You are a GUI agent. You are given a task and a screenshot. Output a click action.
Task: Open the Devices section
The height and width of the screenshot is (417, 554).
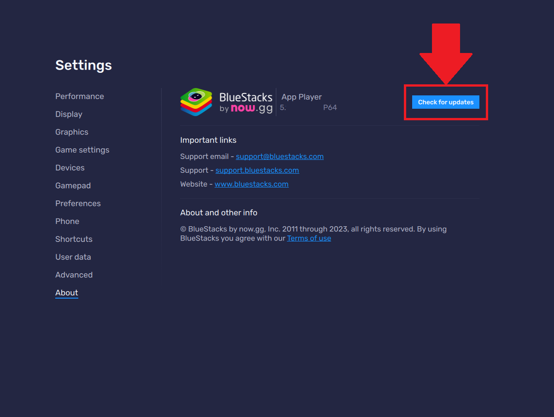70,168
